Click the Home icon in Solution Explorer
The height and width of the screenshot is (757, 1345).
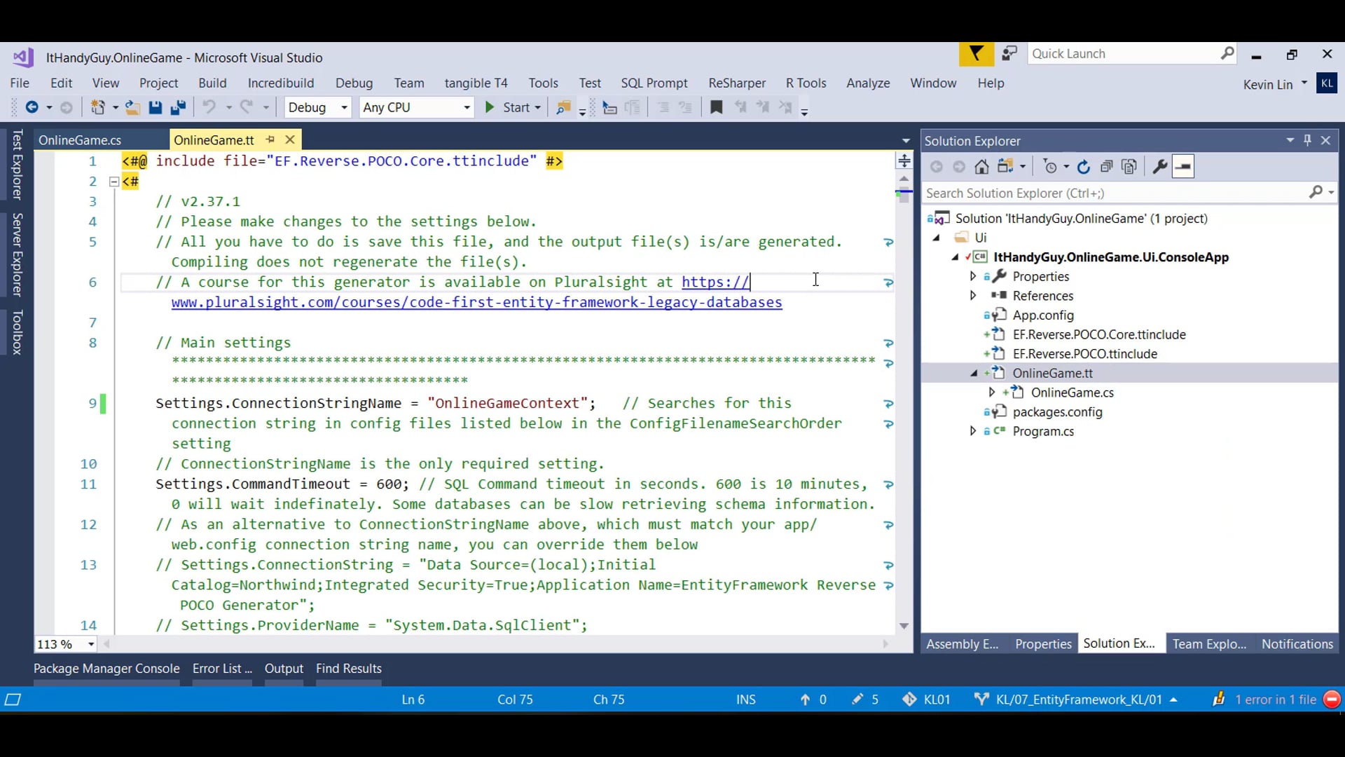(x=981, y=167)
